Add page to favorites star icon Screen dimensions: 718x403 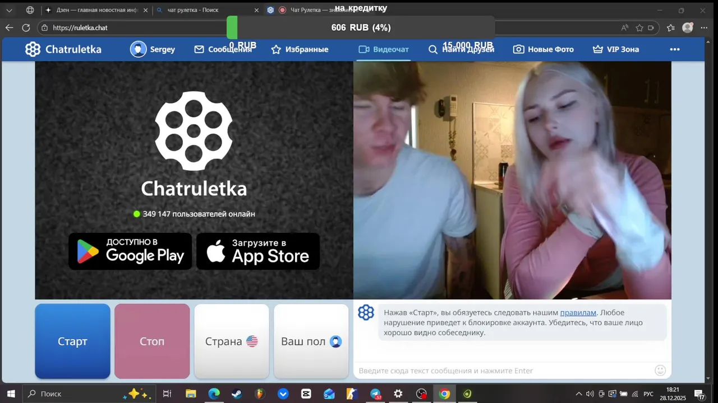639,27
